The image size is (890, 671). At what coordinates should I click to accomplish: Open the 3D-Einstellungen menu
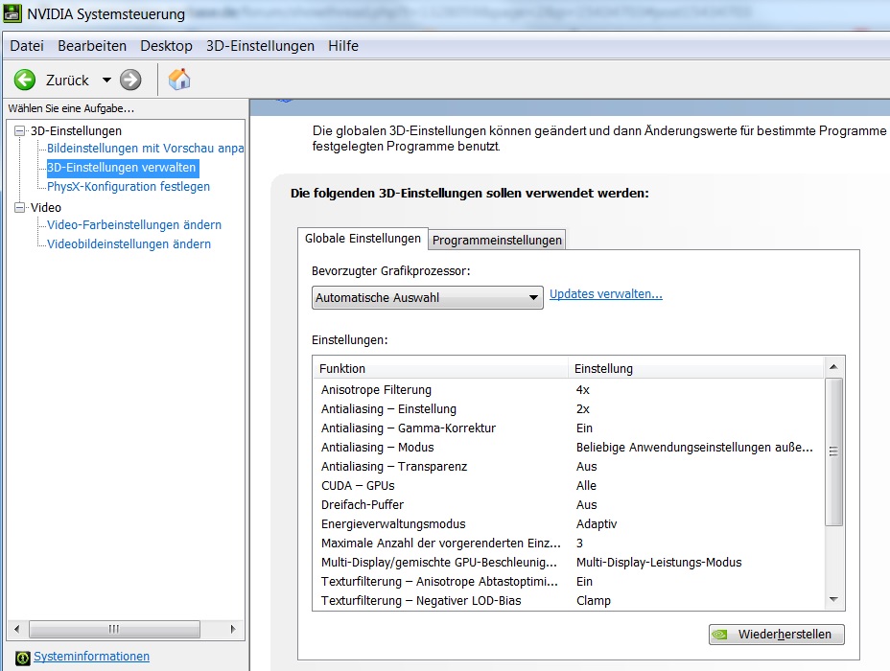[x=260, y=46]
